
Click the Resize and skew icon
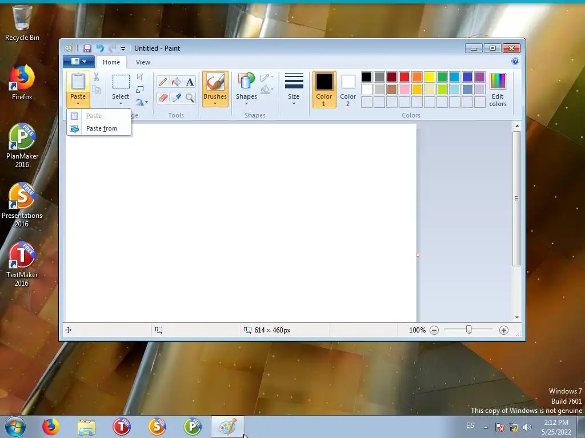click(x=140, y=90)
